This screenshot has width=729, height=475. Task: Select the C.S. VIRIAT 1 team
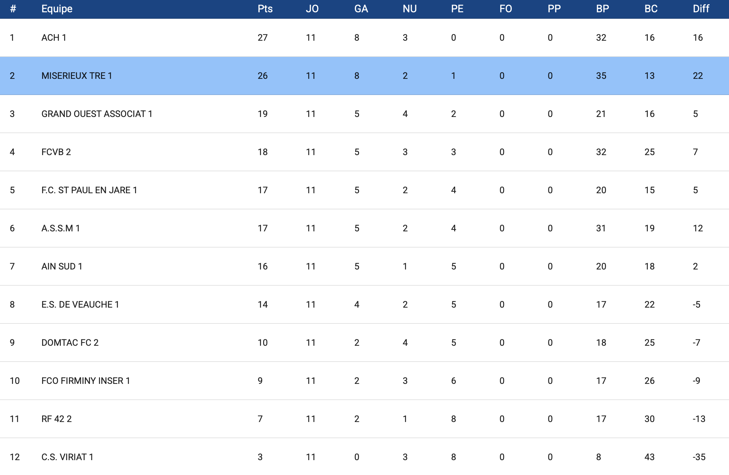click(67, 457)
